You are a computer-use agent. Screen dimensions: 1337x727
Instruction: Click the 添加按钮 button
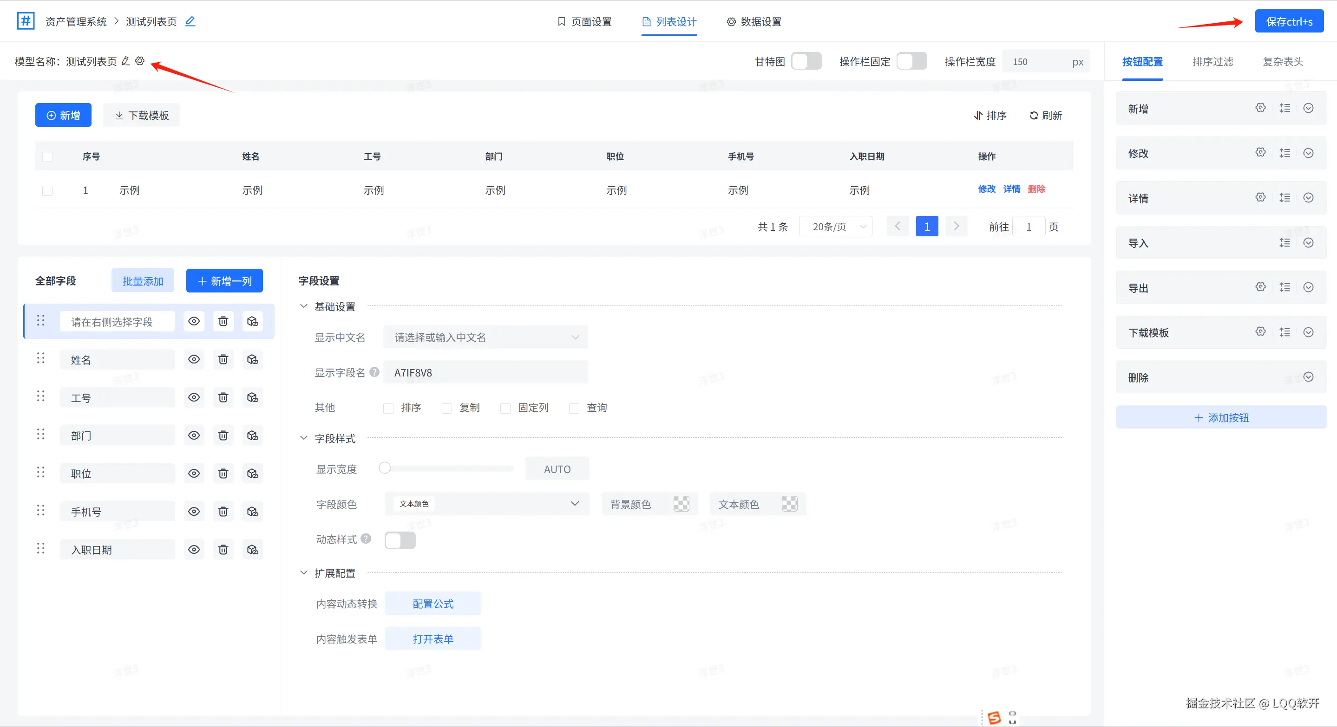tap(1221, 417)
